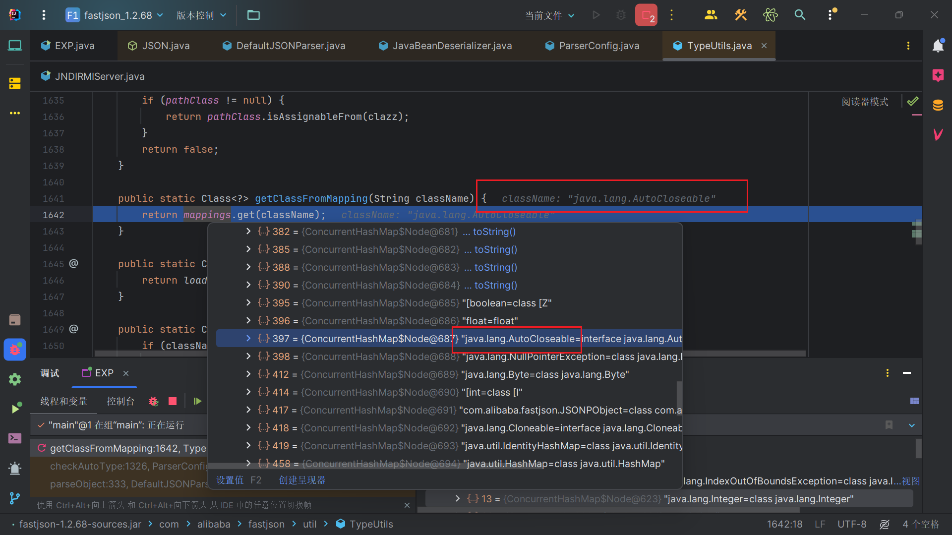Open the Services gear tool window

15,379
